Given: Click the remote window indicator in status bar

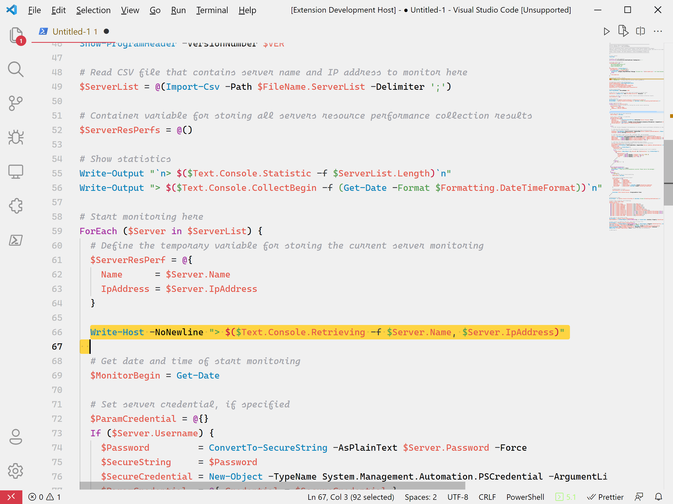Looking at the screenshot, I should pyautogui.click(x=11, y=497).
